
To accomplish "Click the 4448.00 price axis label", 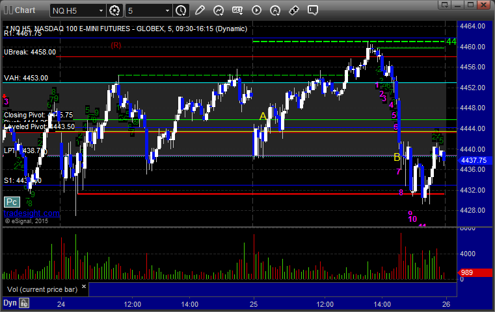I will click(x=473, y=108).
